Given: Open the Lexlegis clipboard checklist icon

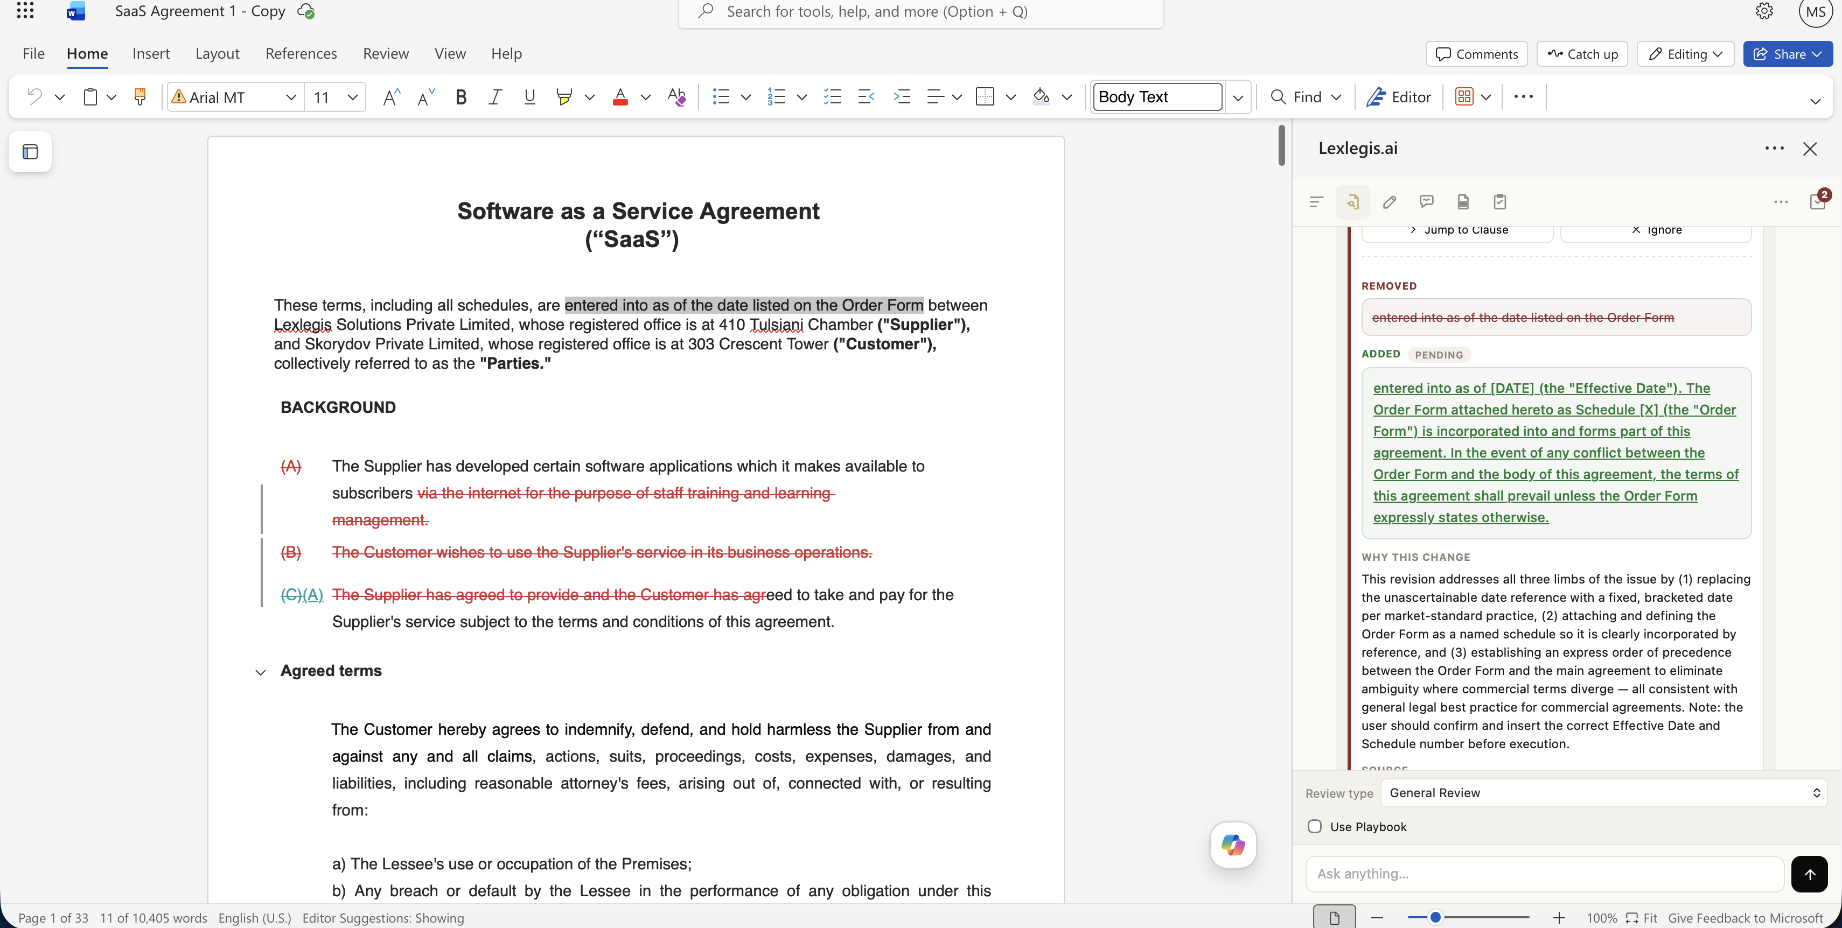Looking at the screenshot, I should [x=1500, y=202].
